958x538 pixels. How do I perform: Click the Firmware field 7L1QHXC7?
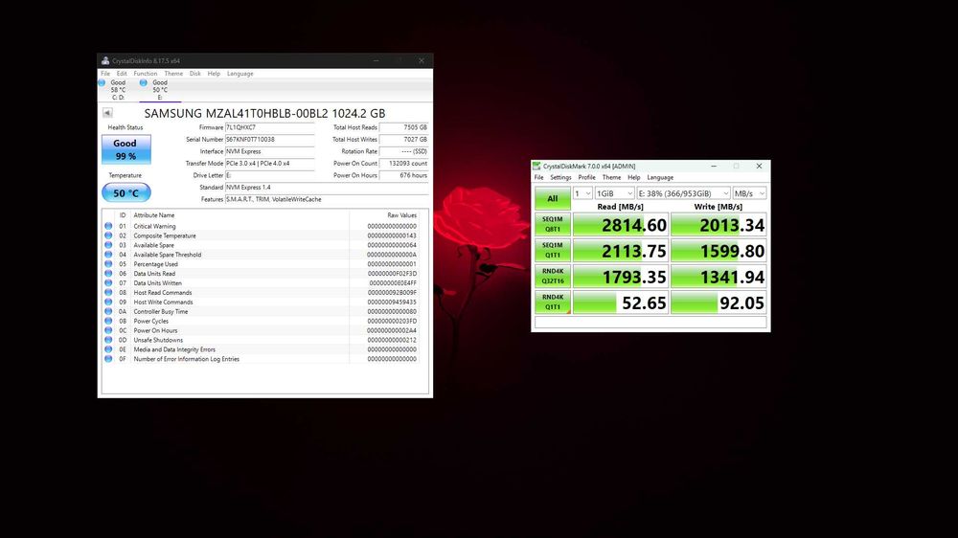coord(269,127)
